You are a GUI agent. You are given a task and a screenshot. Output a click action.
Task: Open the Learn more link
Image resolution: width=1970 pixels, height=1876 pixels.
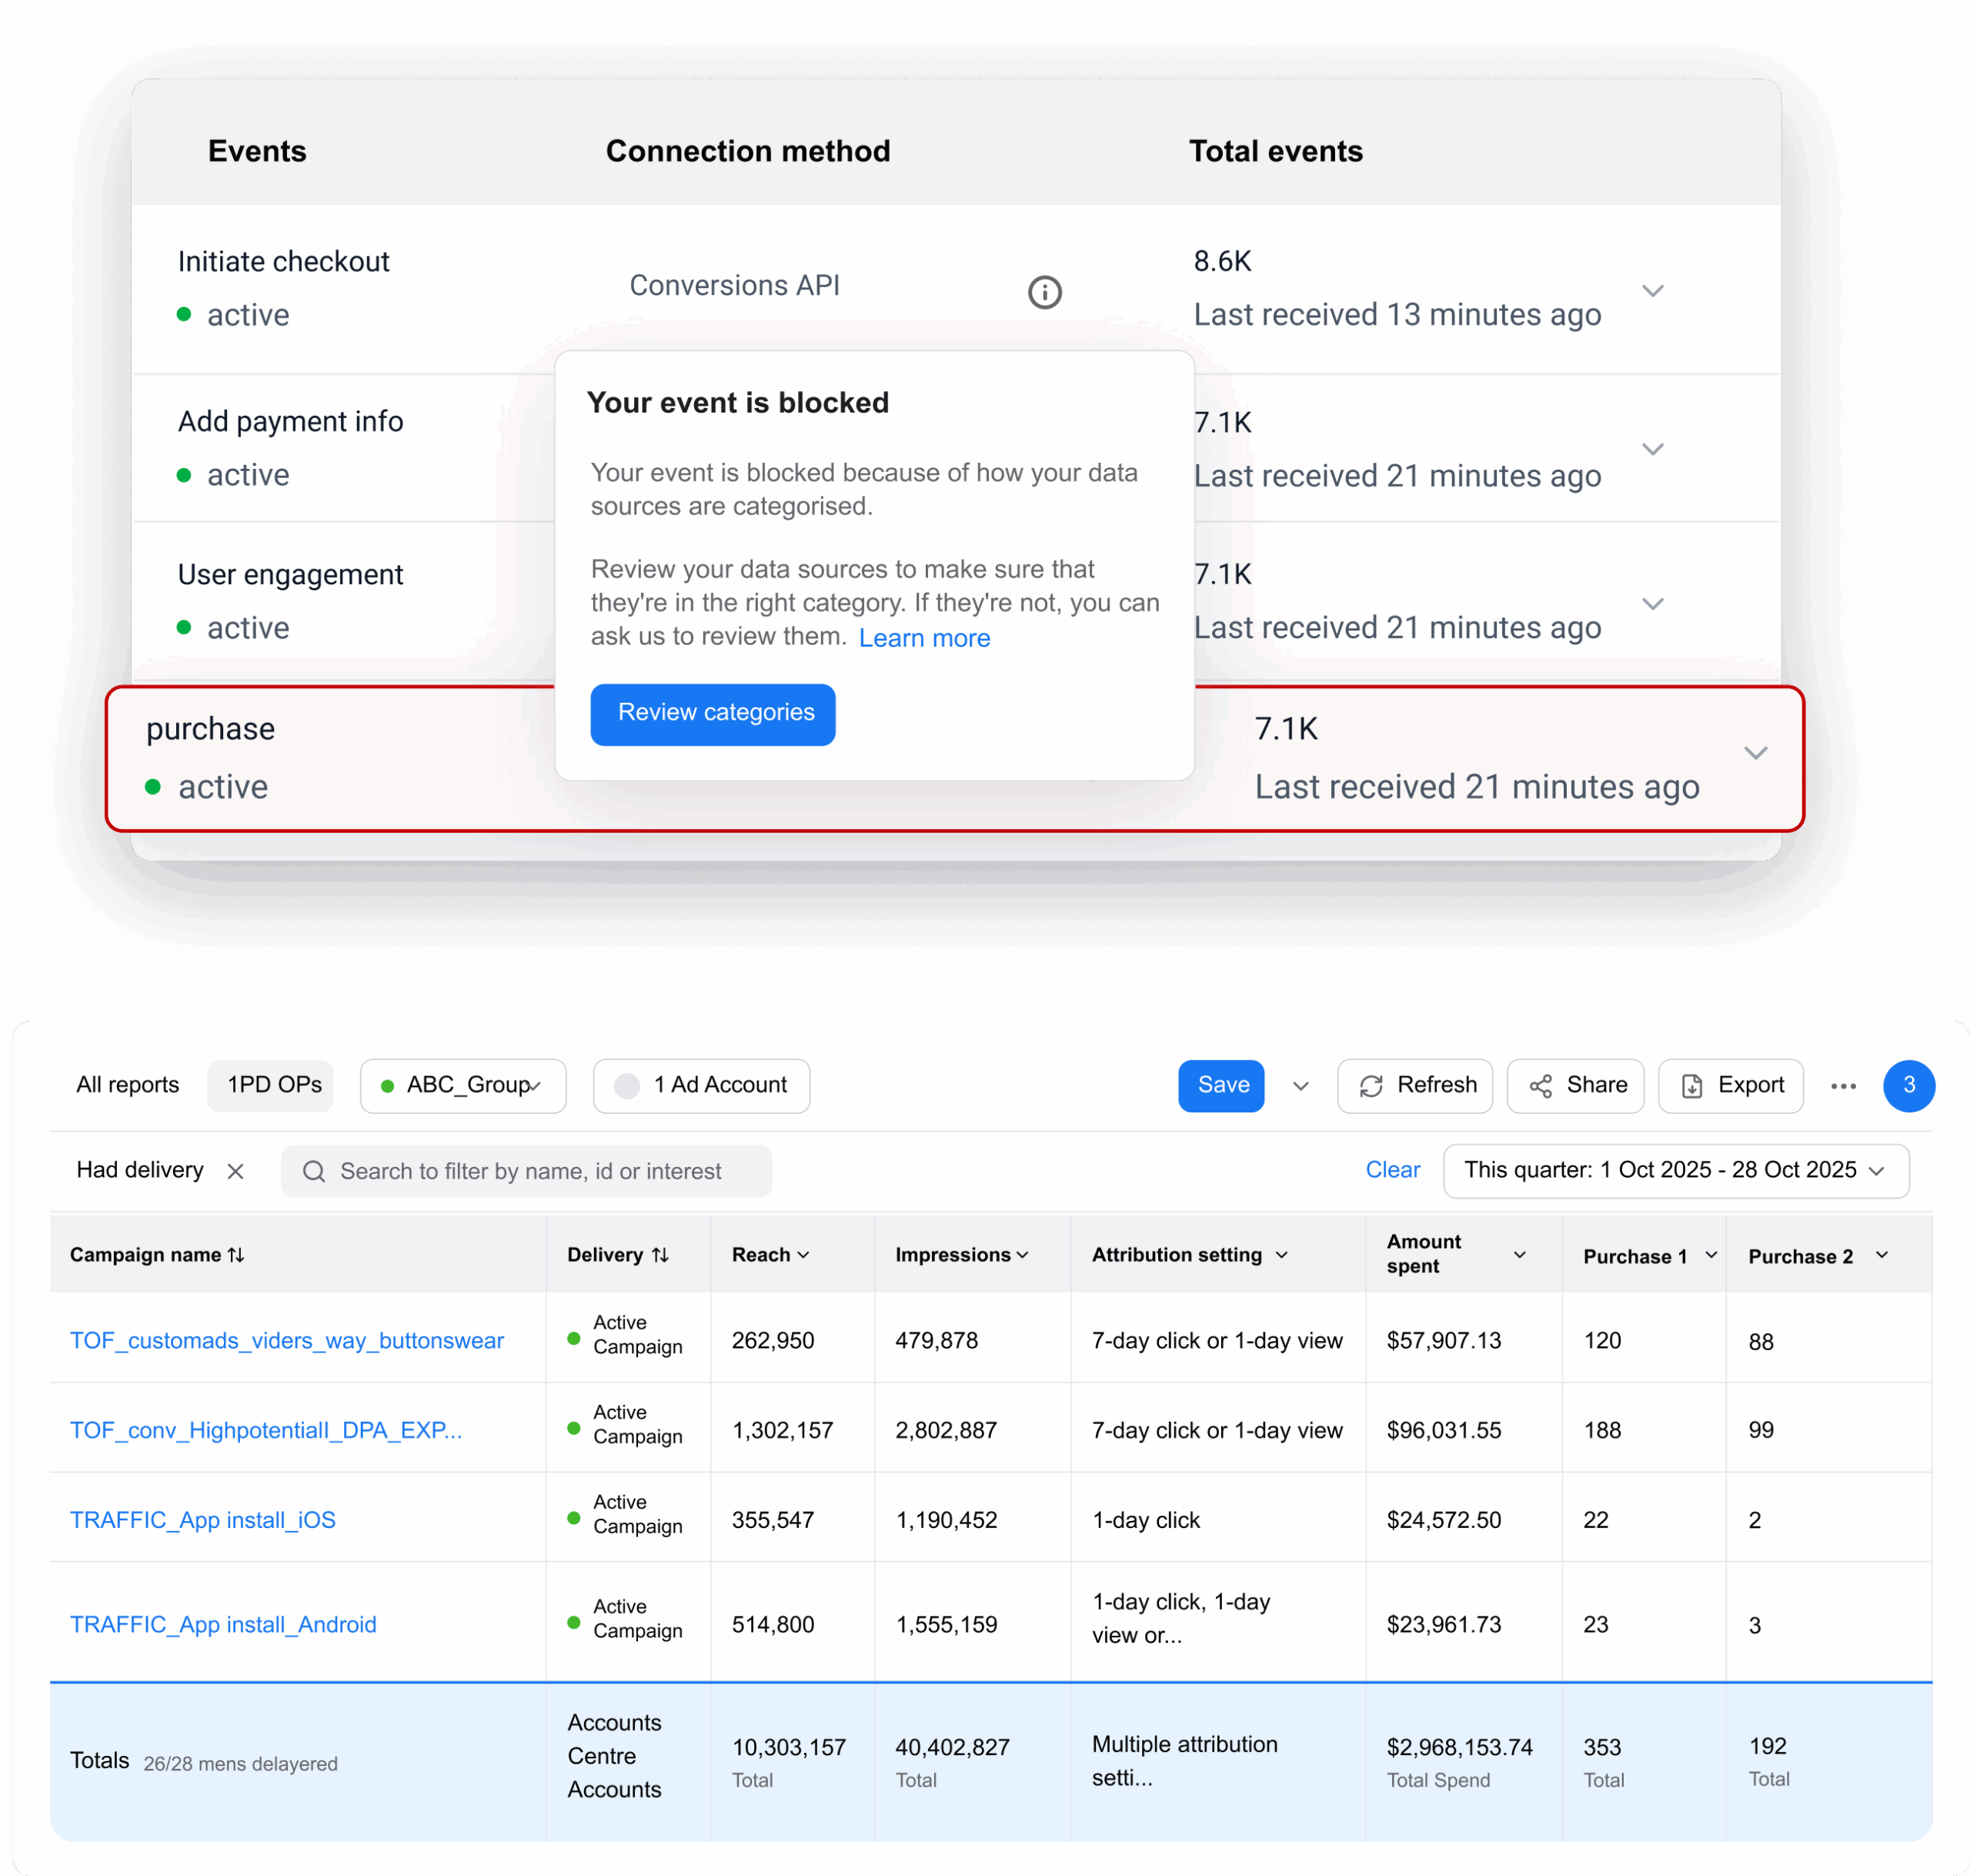(x=923, y=638)
